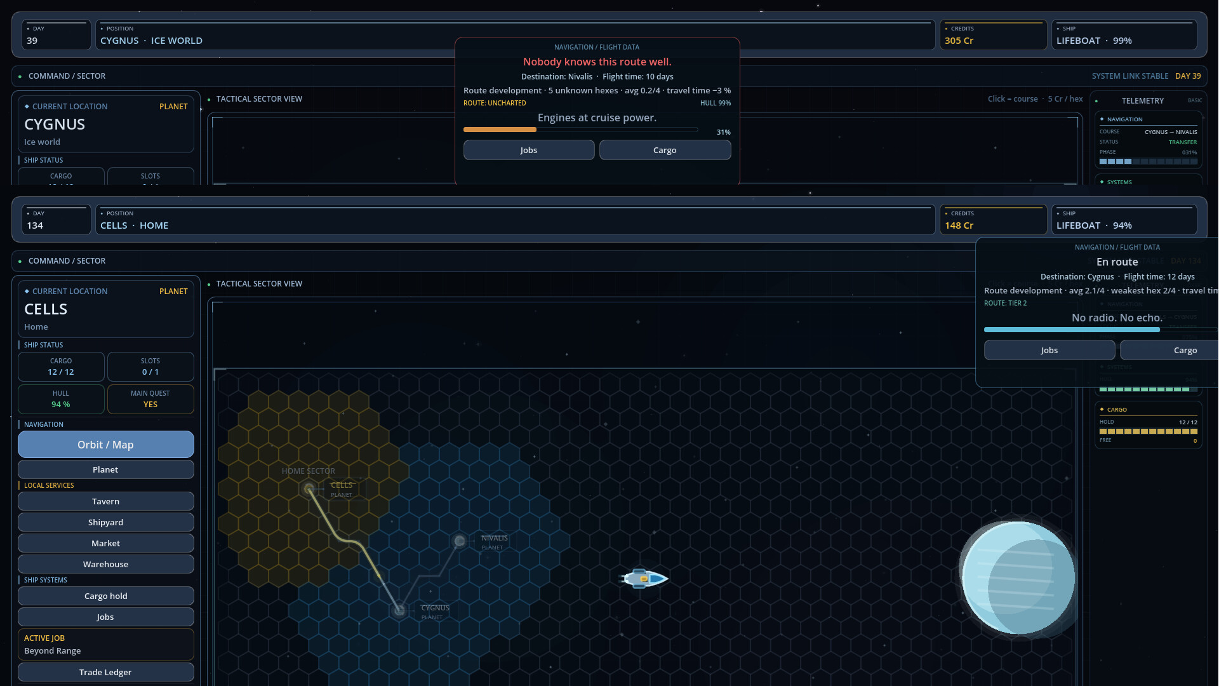Open the Orbit / Map view
This screenshot has height=686, width=1219.
pyautogui.click(x=105, y=445)
